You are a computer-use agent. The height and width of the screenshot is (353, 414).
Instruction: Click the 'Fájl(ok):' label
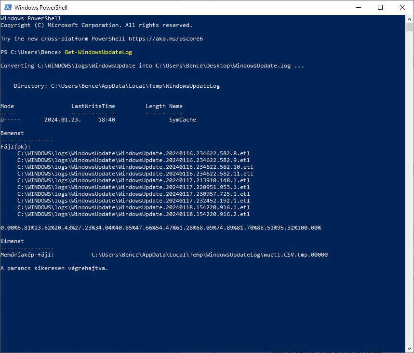coord(15,147)
